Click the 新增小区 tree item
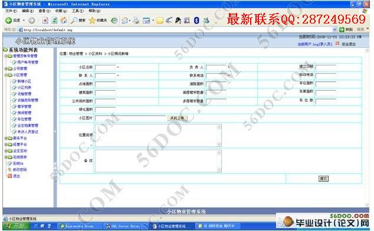 pyautogui.click(x=24, y=81)
